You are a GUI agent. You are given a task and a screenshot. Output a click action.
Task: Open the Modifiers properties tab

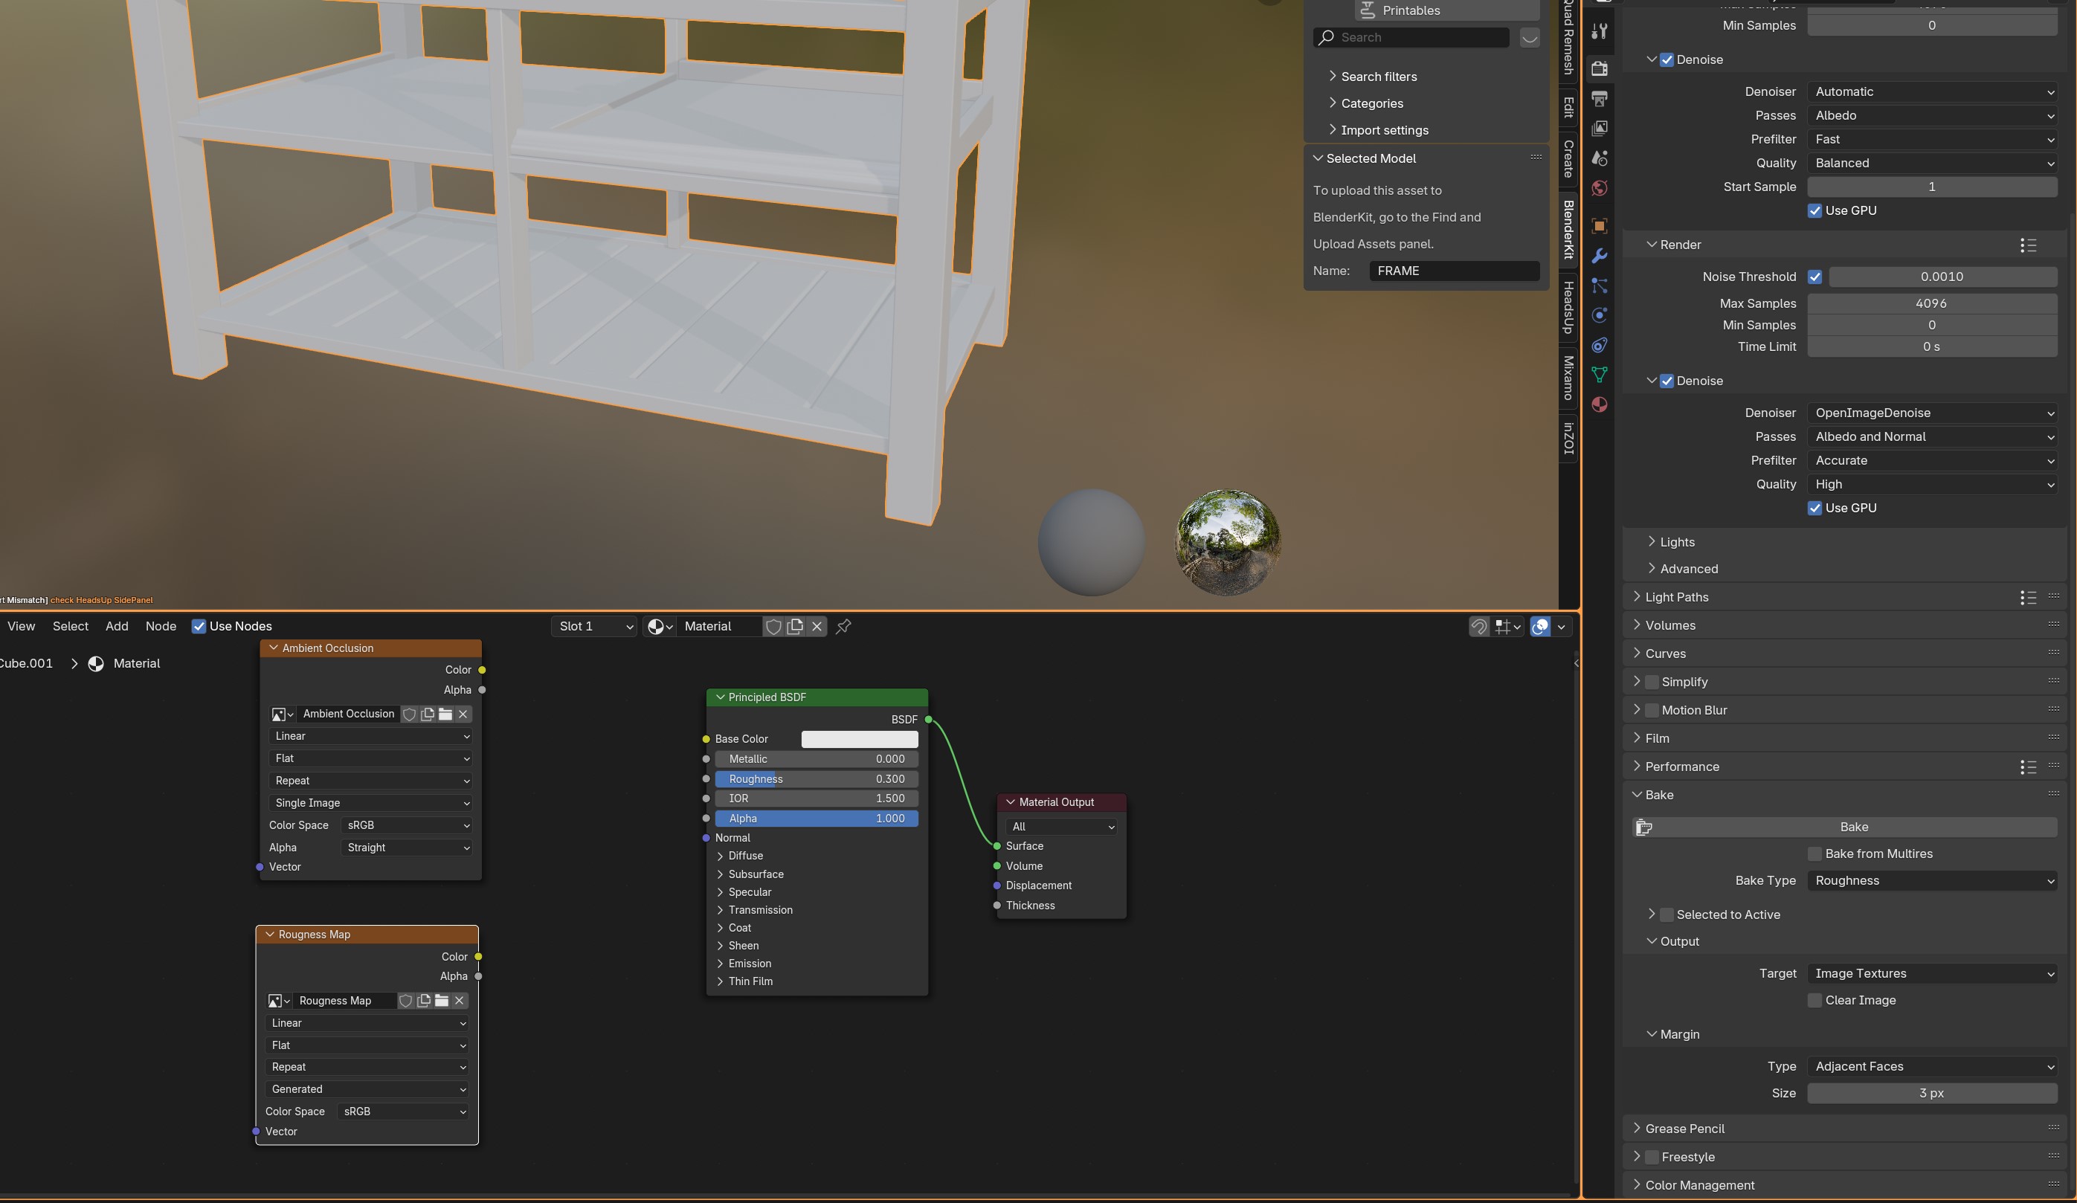click(x=1599, y=256)
